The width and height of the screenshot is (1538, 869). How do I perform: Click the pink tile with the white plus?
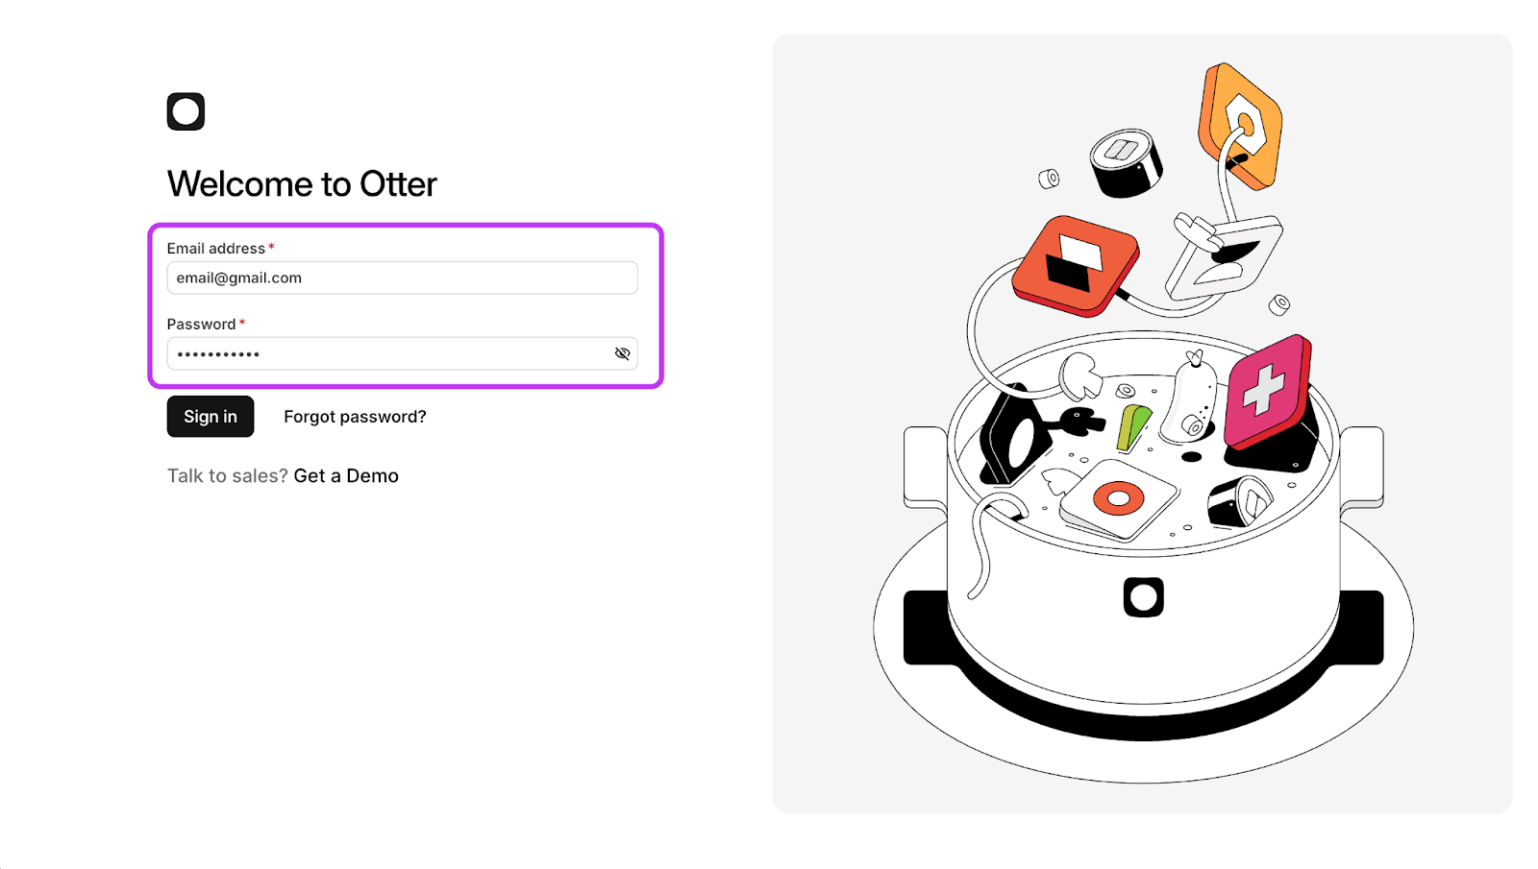[x=1267, y=391]
